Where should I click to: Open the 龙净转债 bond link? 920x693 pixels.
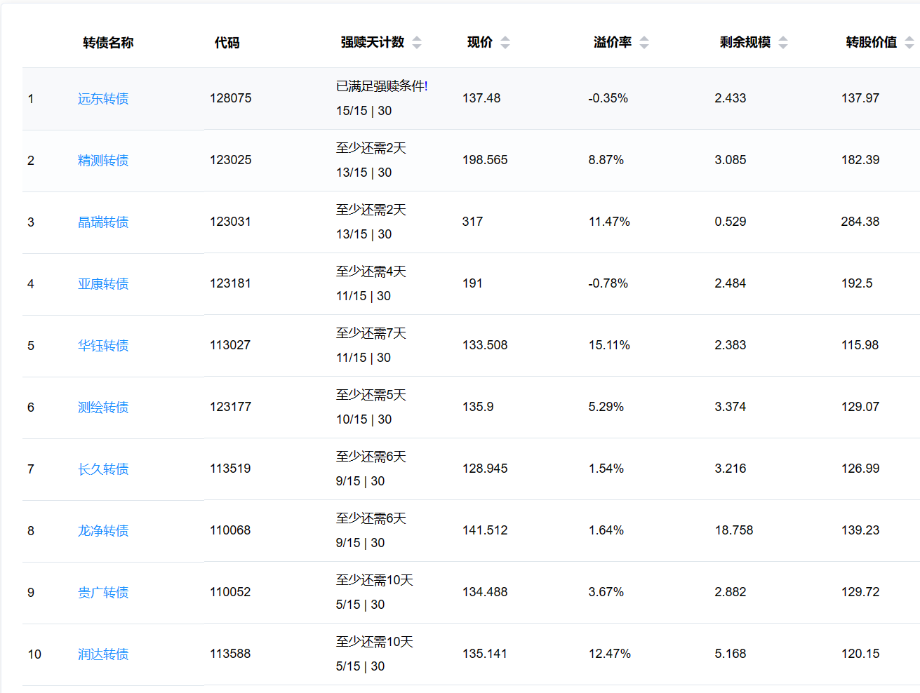pos(103,531)
